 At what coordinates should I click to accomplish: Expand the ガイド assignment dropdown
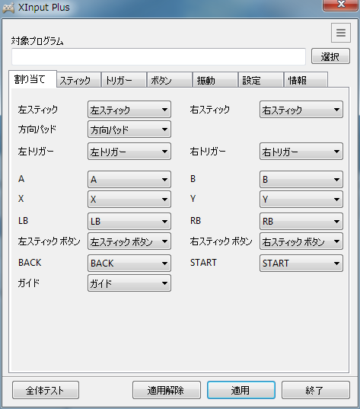tap(129, 283)
